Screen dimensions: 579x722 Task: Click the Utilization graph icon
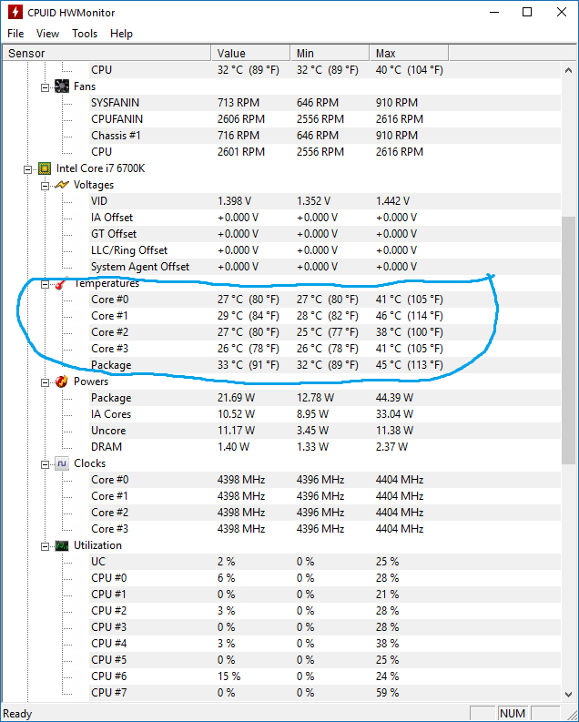click(62, 545)
